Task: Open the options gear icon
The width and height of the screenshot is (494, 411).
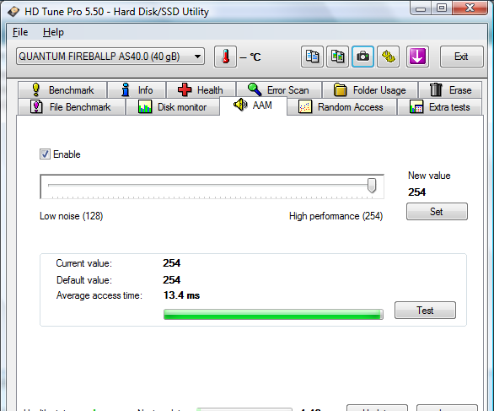Action: click(389, 57)
